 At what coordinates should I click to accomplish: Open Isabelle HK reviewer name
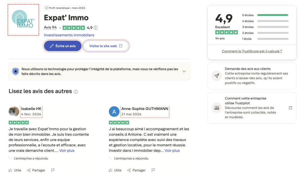click(31, 109)
